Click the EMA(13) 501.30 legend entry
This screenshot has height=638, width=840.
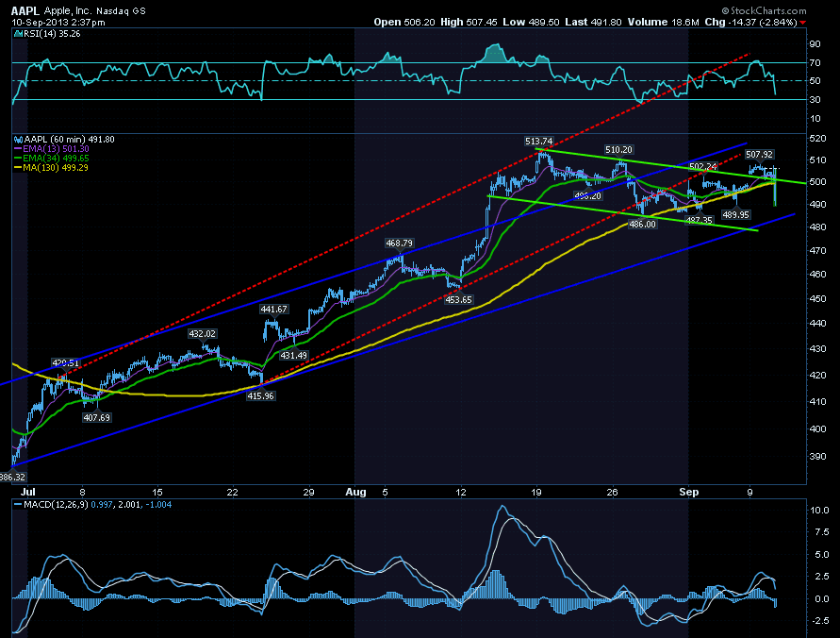pyautogui.click(x=52, y=148)
